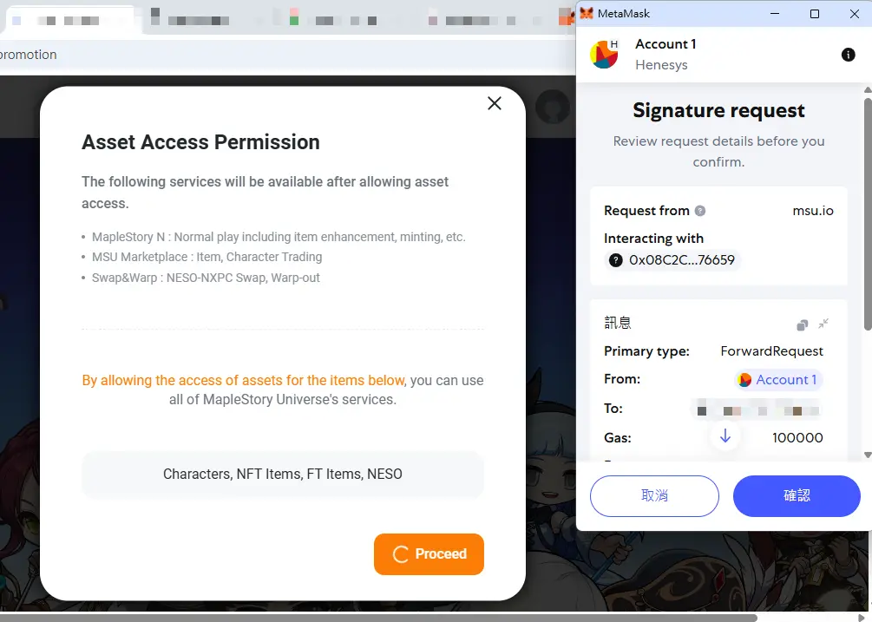Click the scrollbar down arrow in MetaMask
The image size is (872, 622).
tap(868, 455)
